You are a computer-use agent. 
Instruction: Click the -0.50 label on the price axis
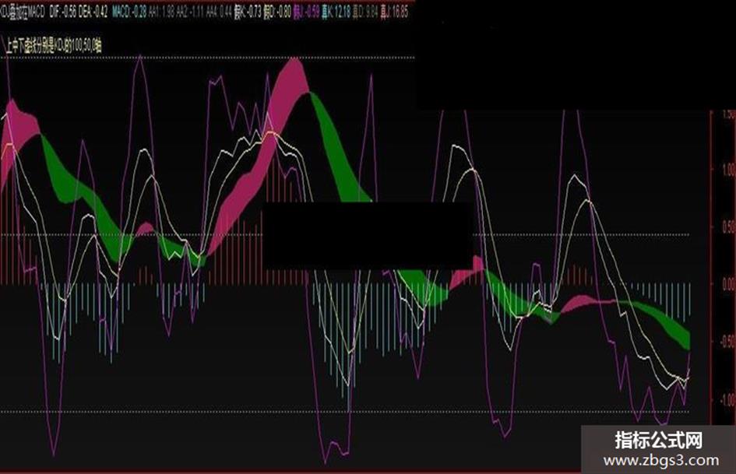click(x=728, y=342)
